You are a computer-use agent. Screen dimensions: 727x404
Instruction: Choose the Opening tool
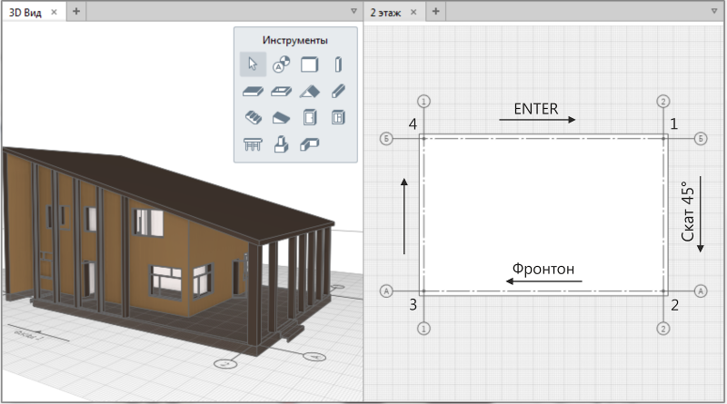tap(281, 92)
